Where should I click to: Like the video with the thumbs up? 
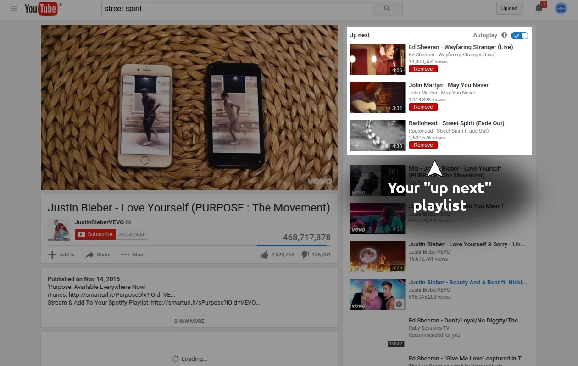[x=265, y=254]
